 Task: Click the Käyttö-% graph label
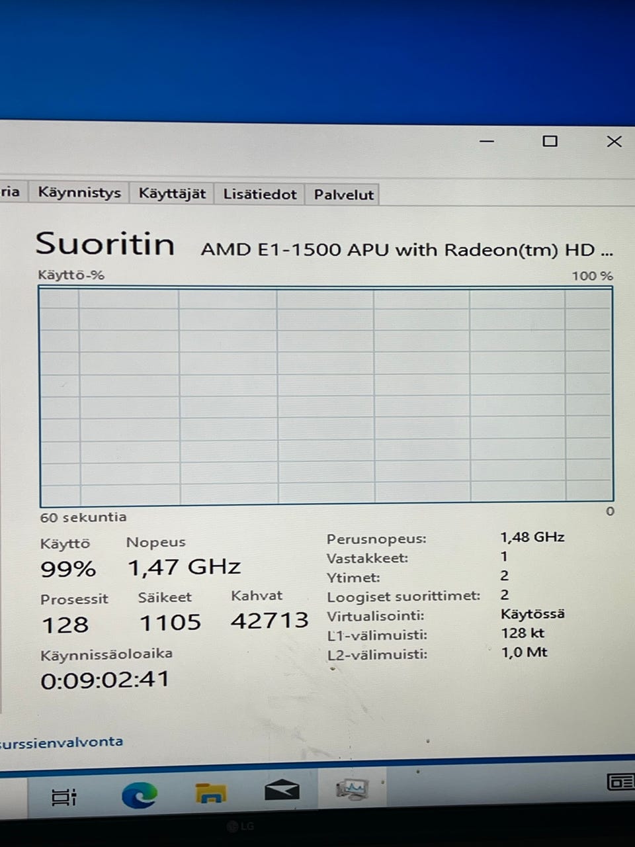click(71, 275)
